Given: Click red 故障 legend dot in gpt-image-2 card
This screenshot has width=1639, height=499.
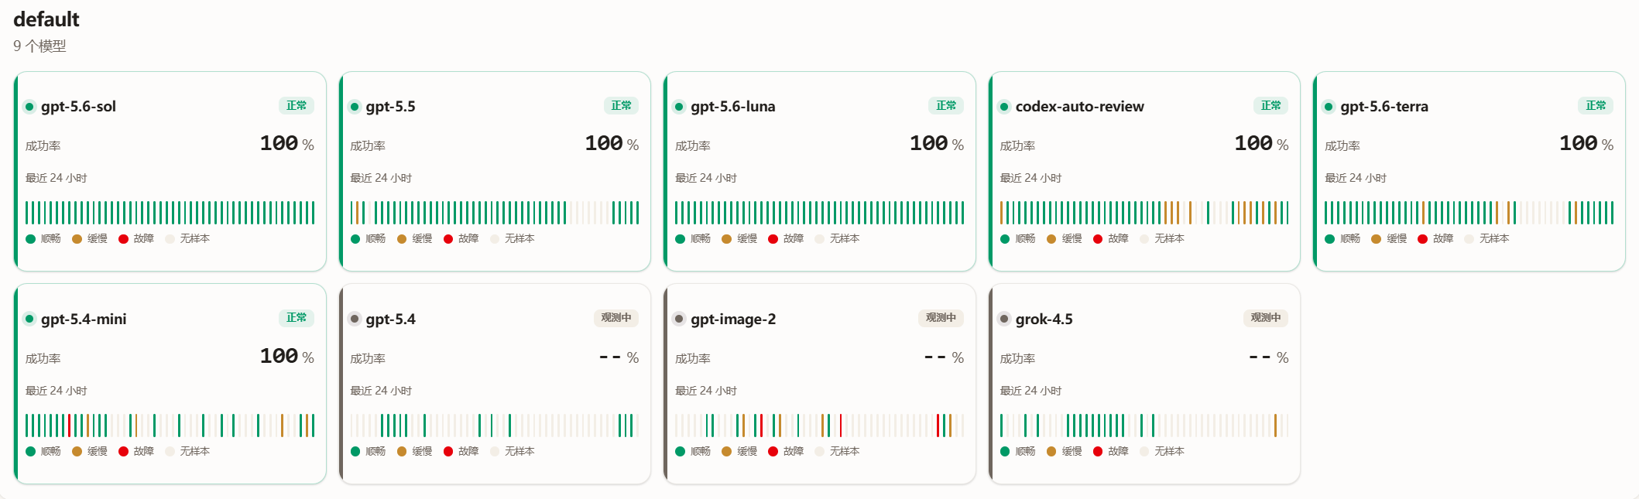Looking at the screenshot, I should point(773,451).
